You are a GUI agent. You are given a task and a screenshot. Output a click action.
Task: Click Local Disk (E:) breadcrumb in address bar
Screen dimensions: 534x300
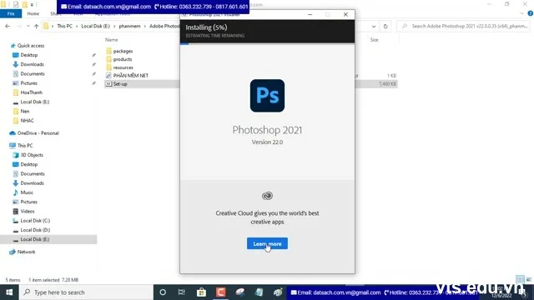[95, 26]
